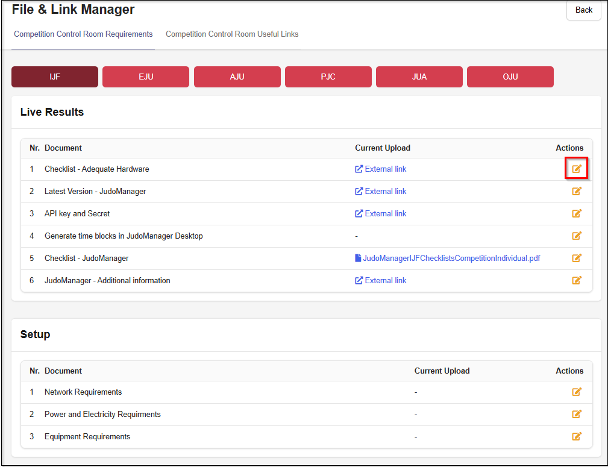Edit the Checklist - Adequate Hardware document
Image resolution: width=608 pixels, height=467 pixels.
(x=577, y=169)
